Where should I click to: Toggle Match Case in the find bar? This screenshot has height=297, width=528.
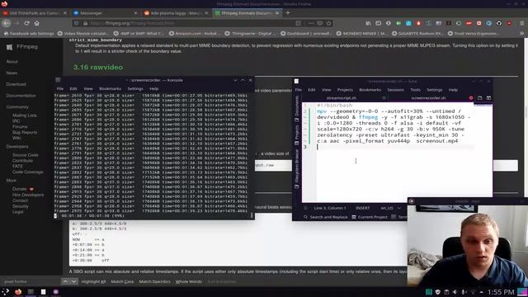(x=122, y=281)
